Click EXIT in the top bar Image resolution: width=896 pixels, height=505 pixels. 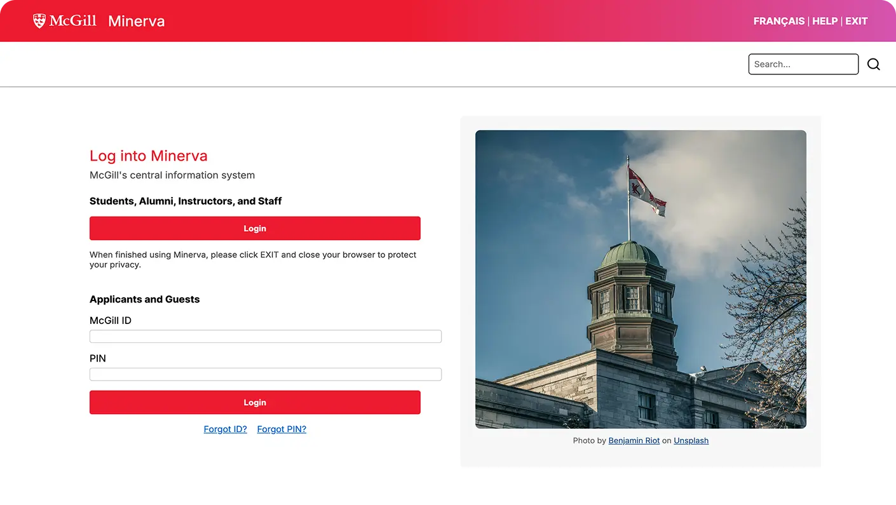856,21
